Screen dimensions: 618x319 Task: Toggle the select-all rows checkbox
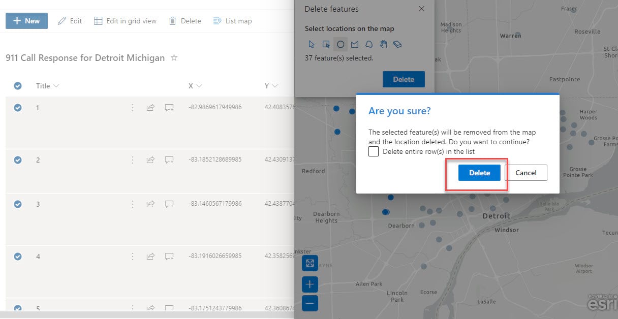tap(18, 86)
